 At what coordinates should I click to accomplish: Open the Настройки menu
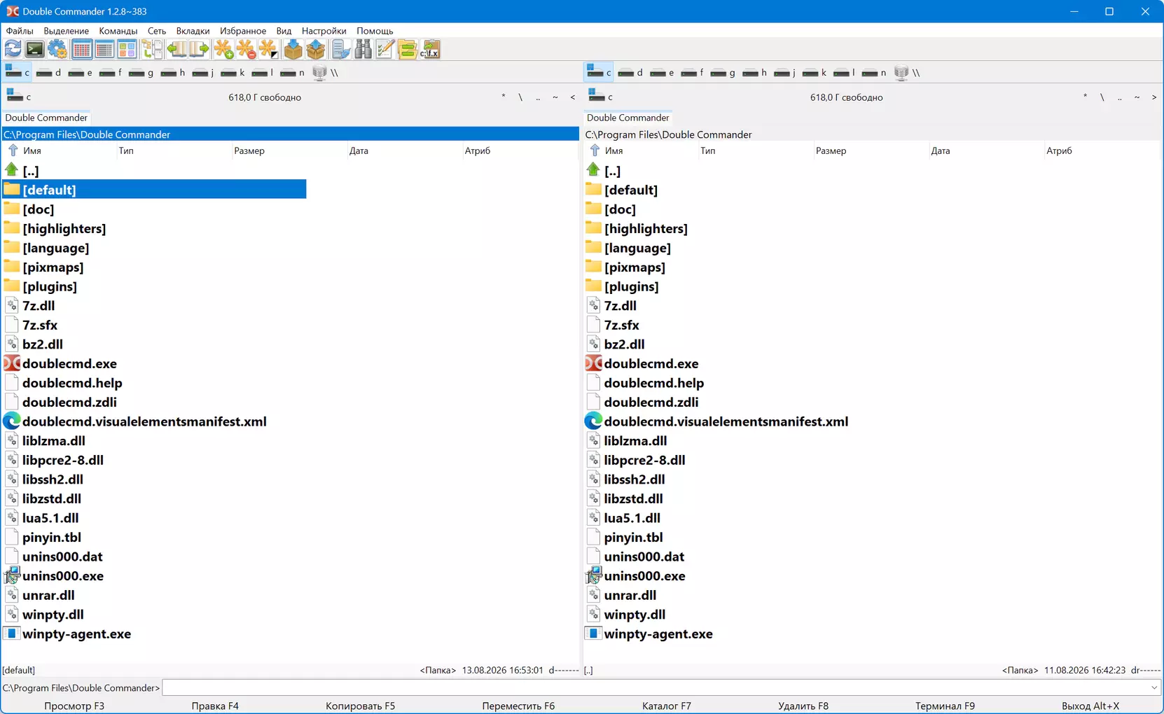[x=324, y=31]
